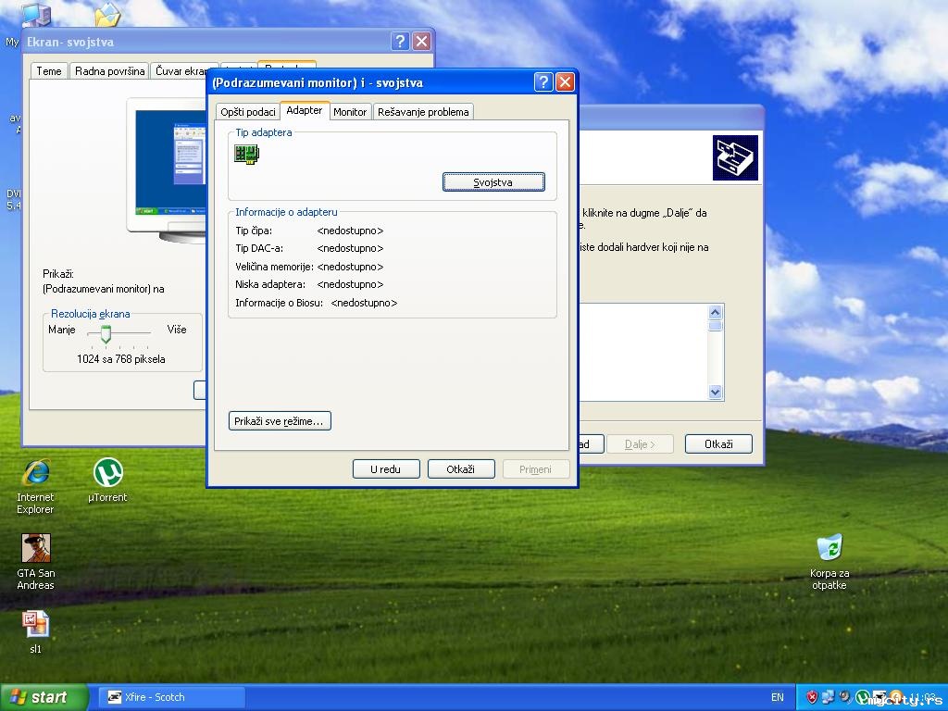Click the red security shield tray icon
The height and width of the screenshot is (711, 948).
(x=812, y=697)
